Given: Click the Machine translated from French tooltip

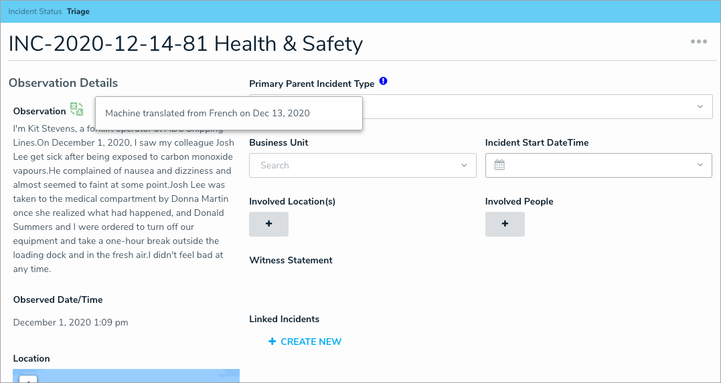Looking at the screenshot, I should coord(228,113).
